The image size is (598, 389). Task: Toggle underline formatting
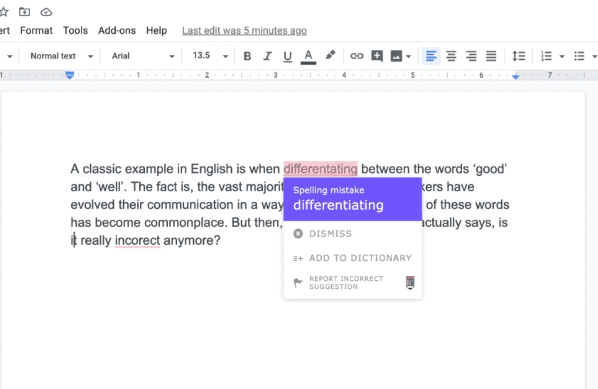[x=288, y=56]
